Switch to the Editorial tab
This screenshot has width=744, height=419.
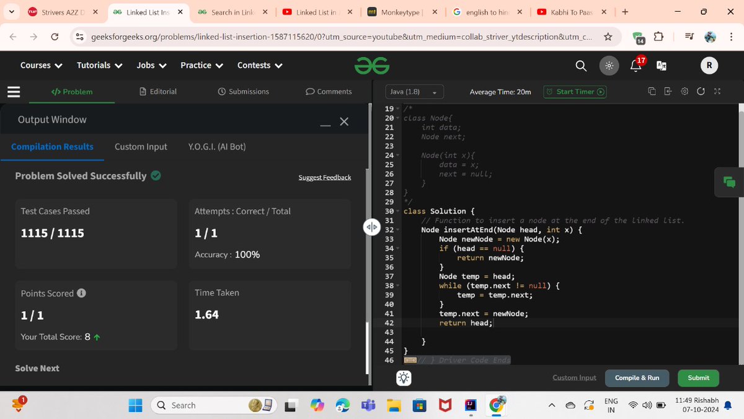point(158,92)
